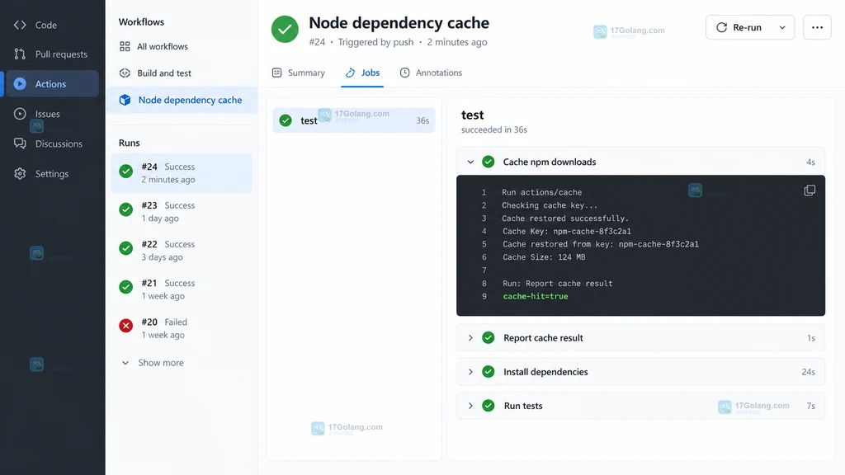Click the 'Node dependency cache' page title
The image size is (845, 475).
click(399, 22)
